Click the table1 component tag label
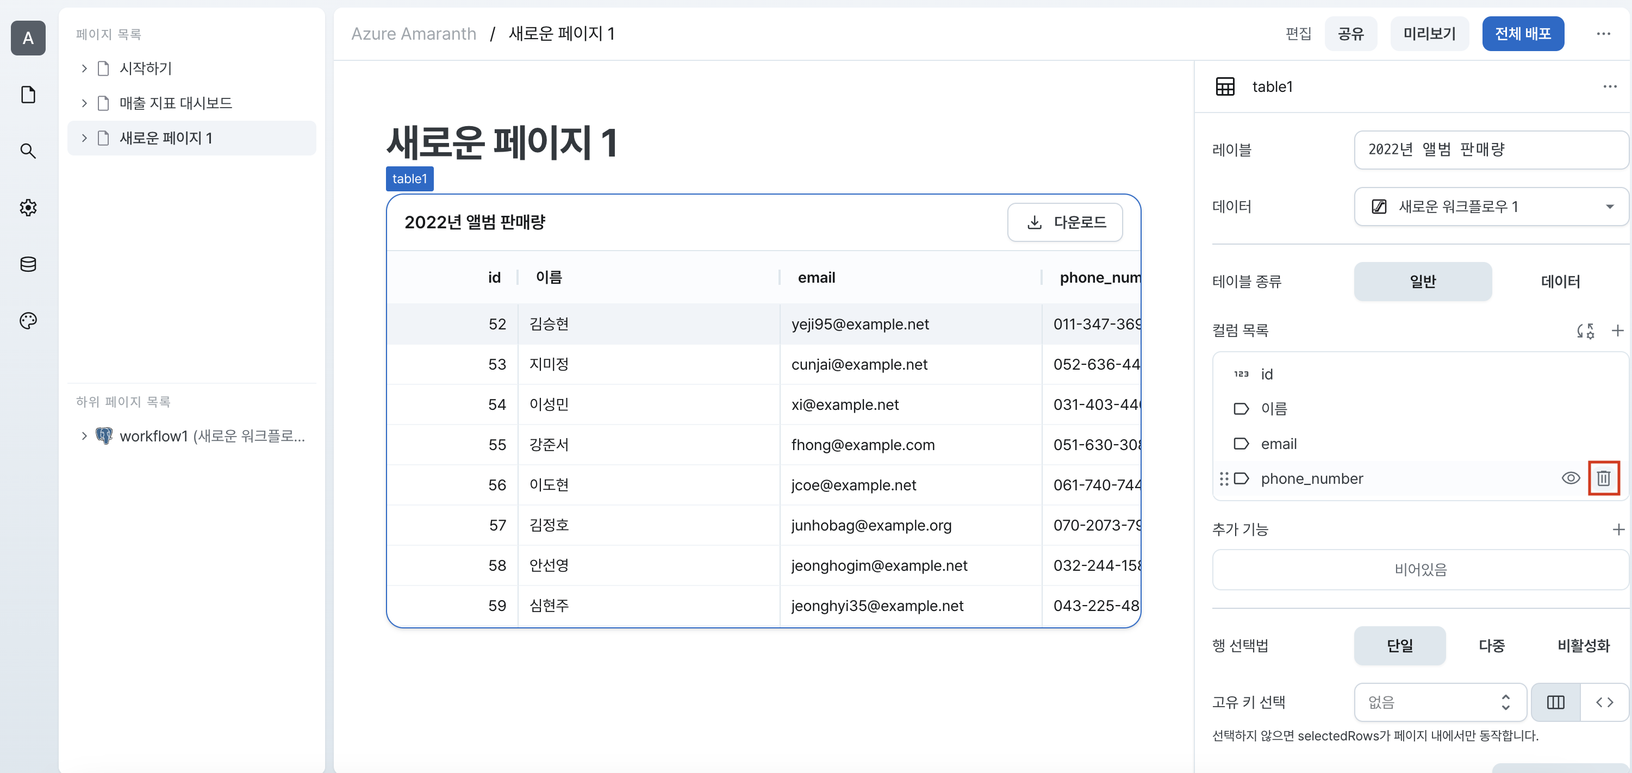The image size is (1632, 773). [x=409, y=179]
